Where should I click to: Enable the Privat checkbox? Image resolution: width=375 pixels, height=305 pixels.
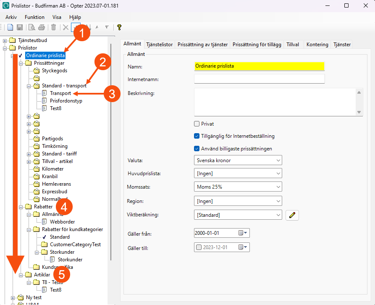[x=197, y=124]
